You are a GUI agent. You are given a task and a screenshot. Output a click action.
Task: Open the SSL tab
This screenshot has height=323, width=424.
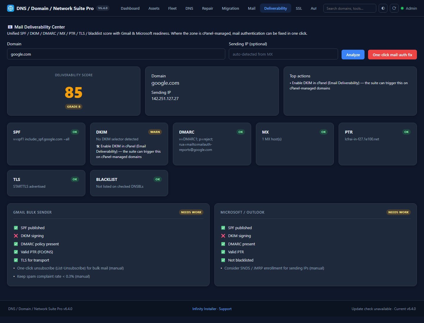[x=299, y=8]
